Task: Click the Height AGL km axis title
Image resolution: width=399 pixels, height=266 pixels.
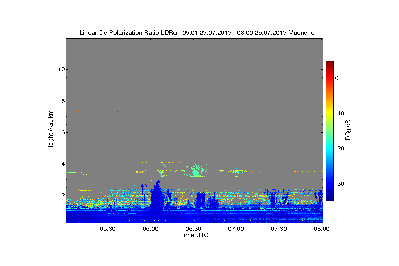Action: tap(51, 130)
